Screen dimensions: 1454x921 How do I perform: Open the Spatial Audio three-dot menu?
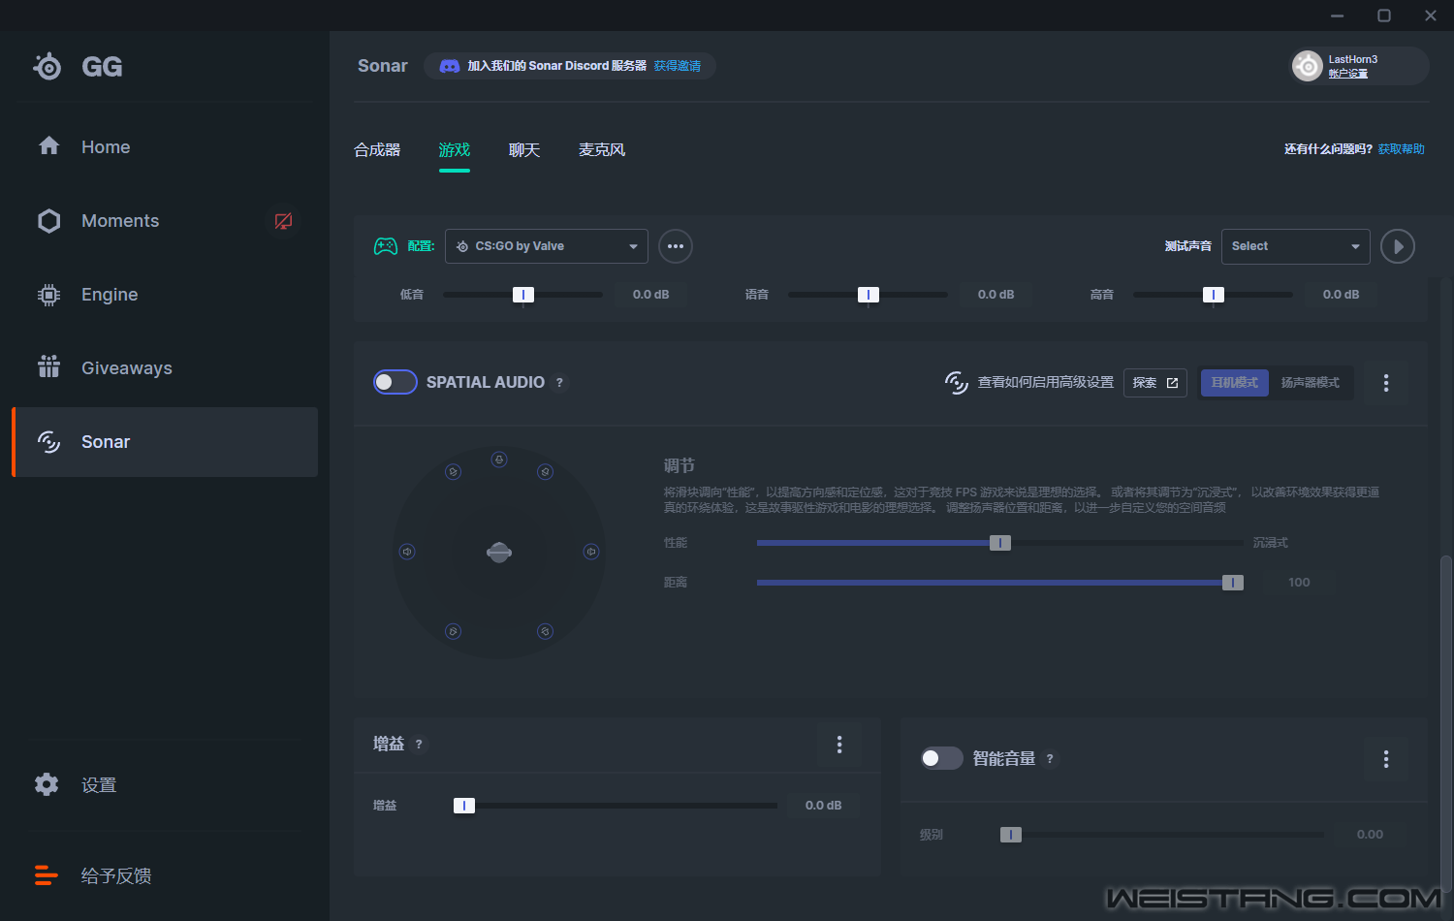pos(1386,383)
